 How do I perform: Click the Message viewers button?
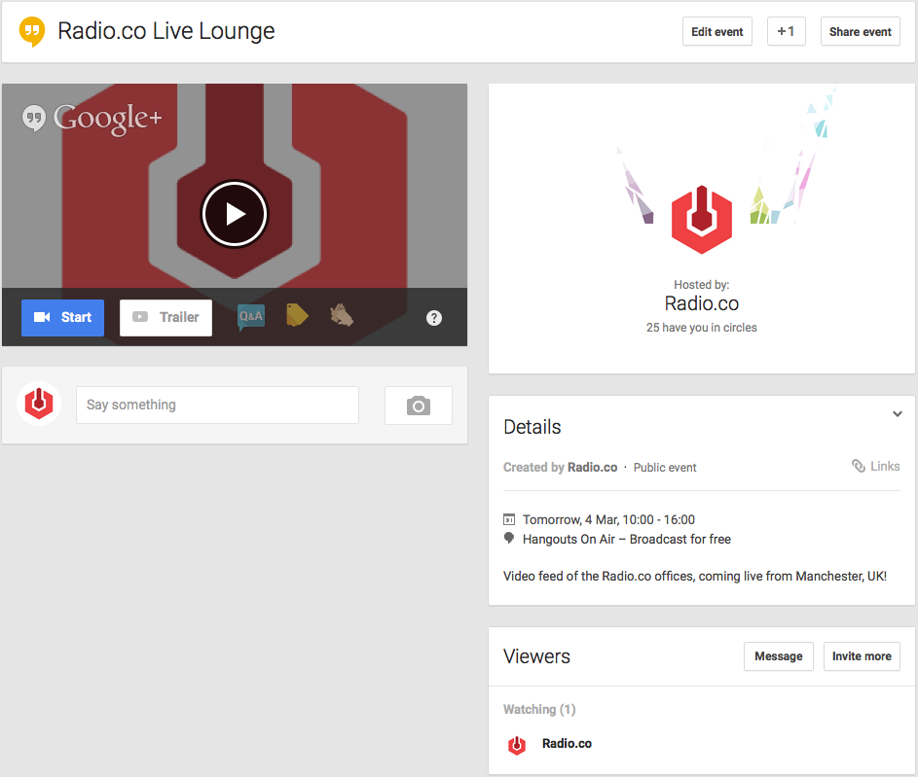point(779,656)
